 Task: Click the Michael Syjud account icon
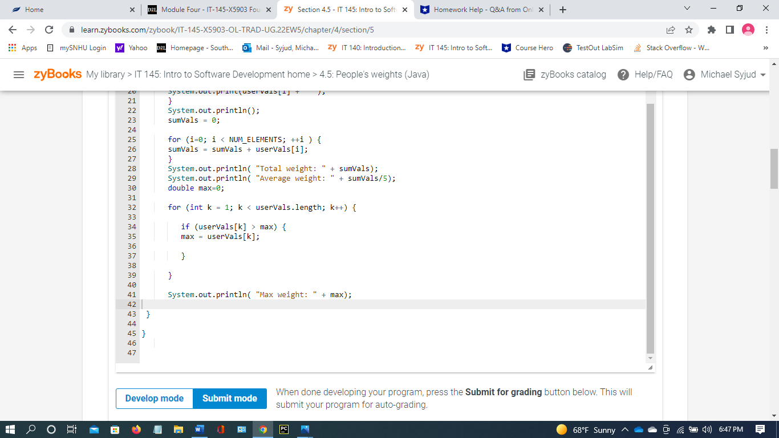pos(689,74)
